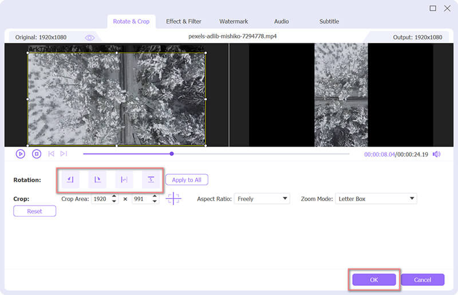
Task: Switch to Effect & Filter tab
Action: coord(183,21)
